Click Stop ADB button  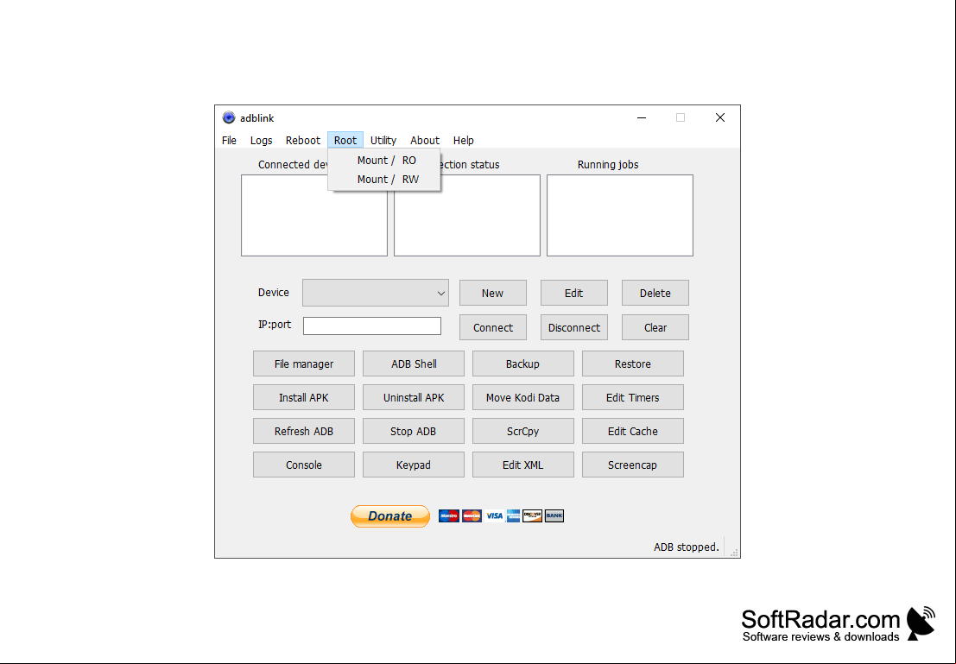point(414,431)
